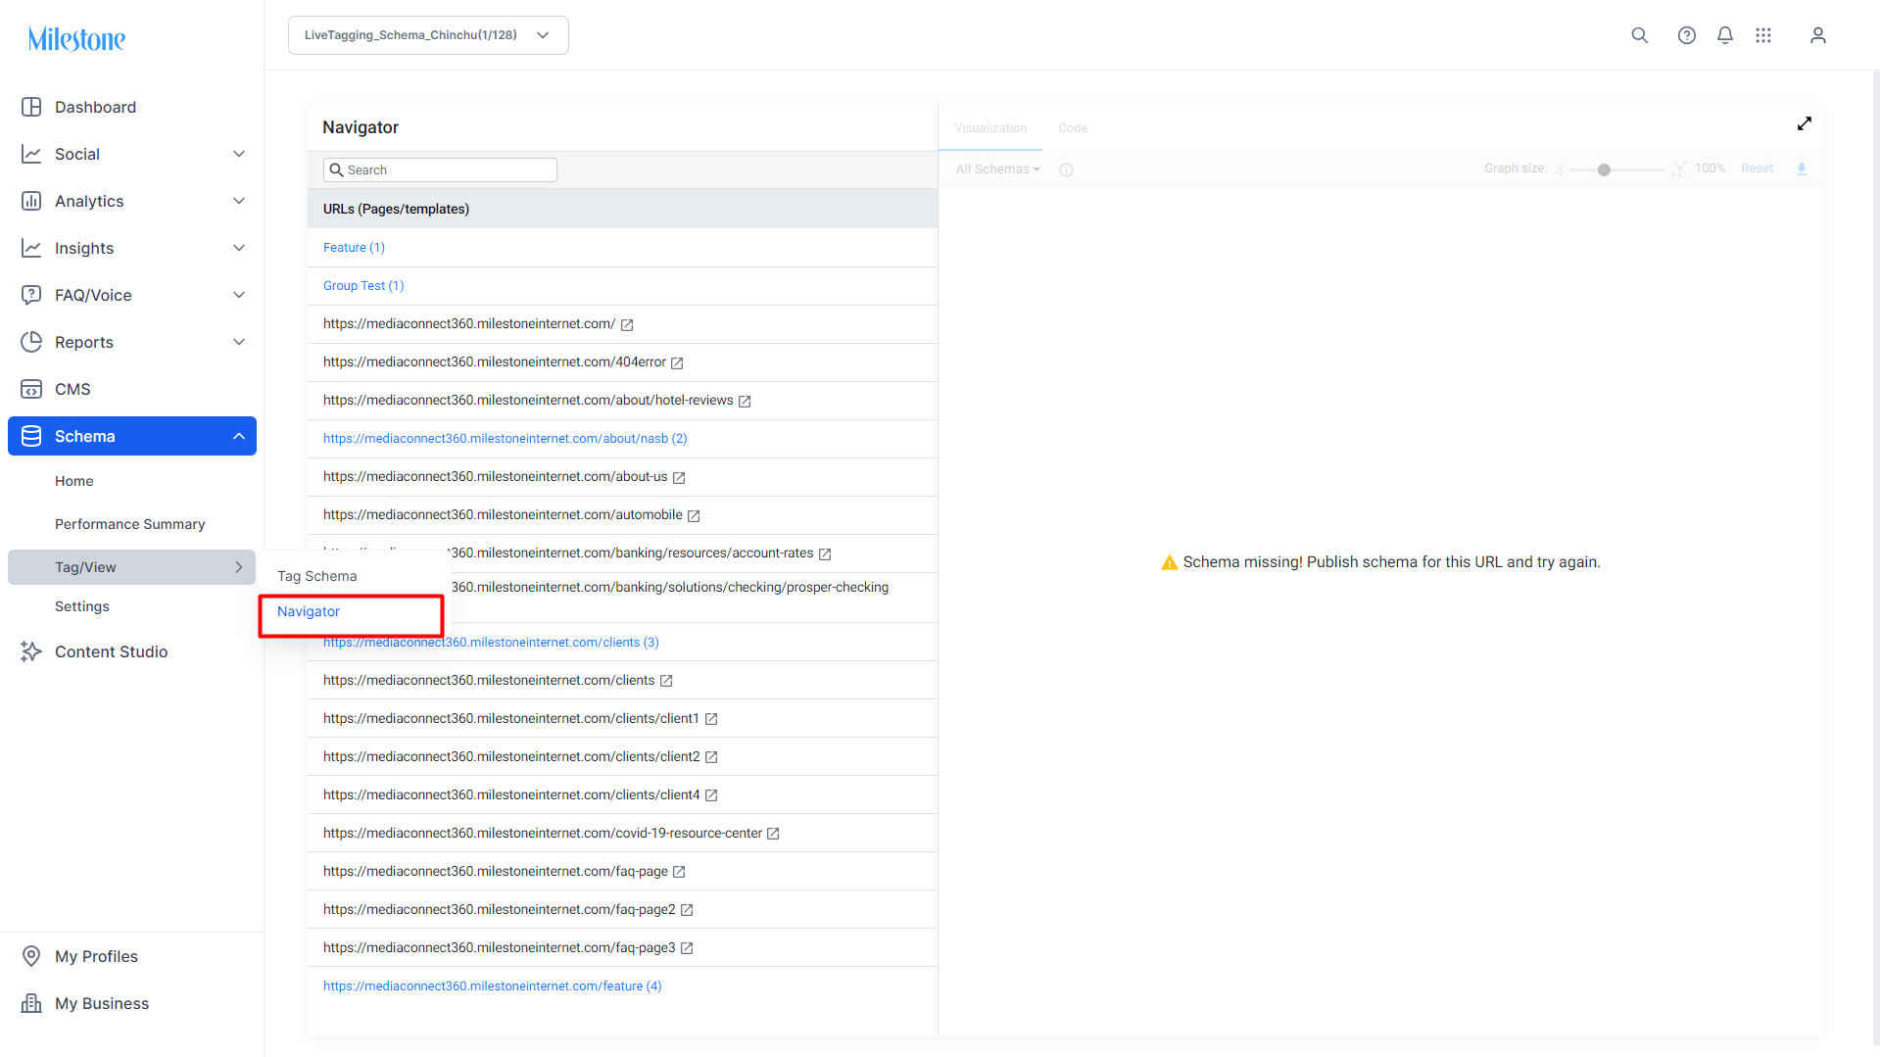The width and height of the screenshot is (1880, 1057).
Task: Adjust the Graph size slider handle
Action: 1604,169
